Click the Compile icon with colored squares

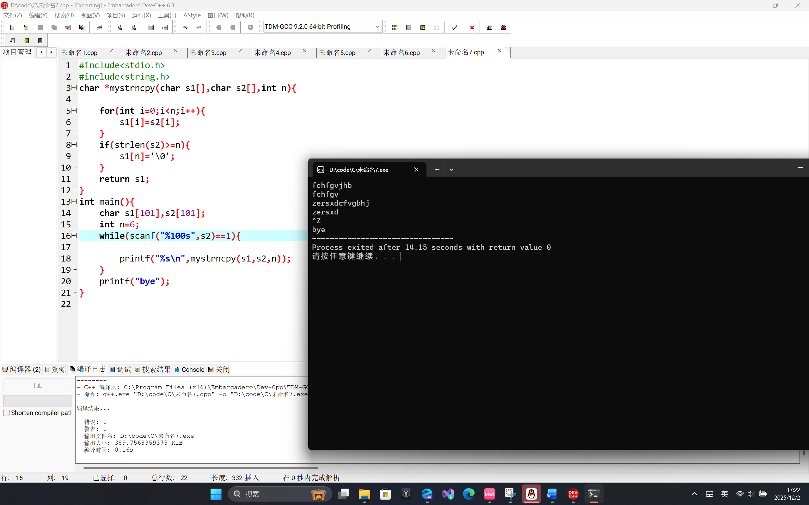pyautogui.click(x=395, y=27)
